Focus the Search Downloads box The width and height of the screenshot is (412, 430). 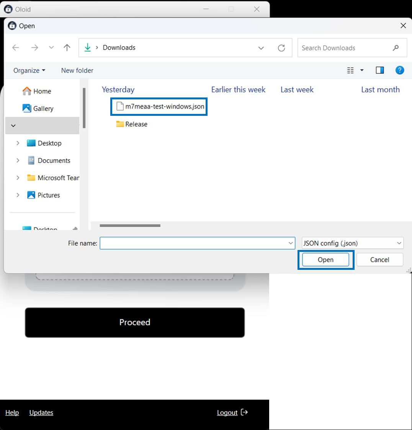pyautogui.click(x=352, y=48)
